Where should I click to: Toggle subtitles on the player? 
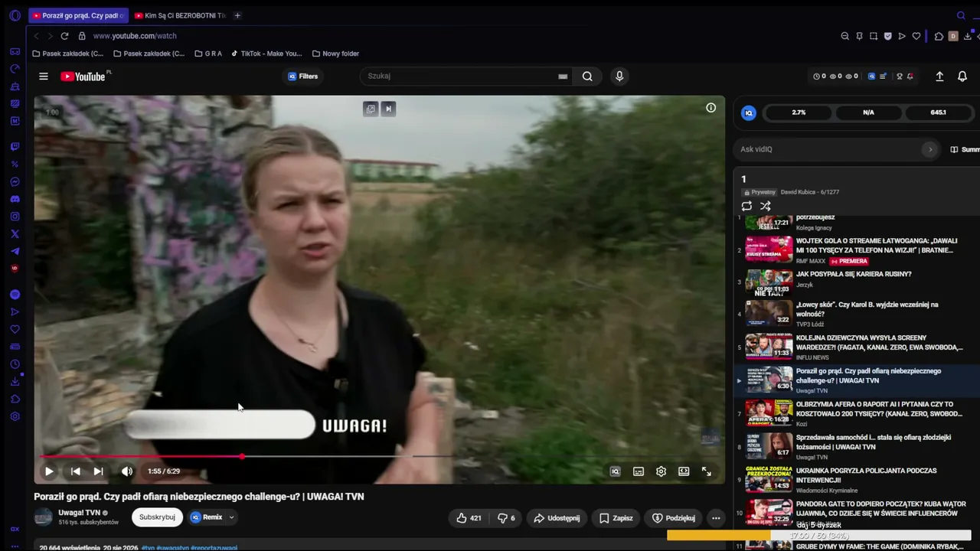(x=639, y=471)
